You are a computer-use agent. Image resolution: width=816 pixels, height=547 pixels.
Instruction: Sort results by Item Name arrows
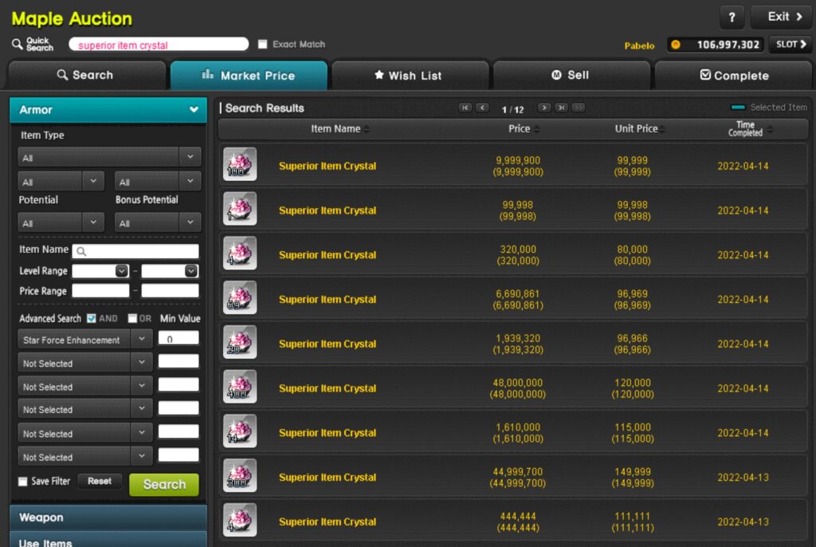(x=367, y=129)
